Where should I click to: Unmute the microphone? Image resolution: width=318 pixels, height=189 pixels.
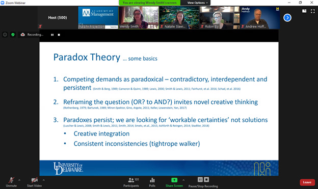11,182
